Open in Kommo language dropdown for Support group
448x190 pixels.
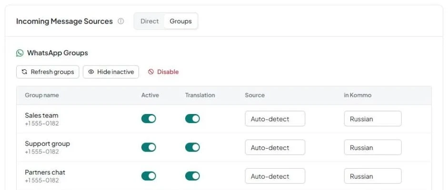click(x=373, y=148)
